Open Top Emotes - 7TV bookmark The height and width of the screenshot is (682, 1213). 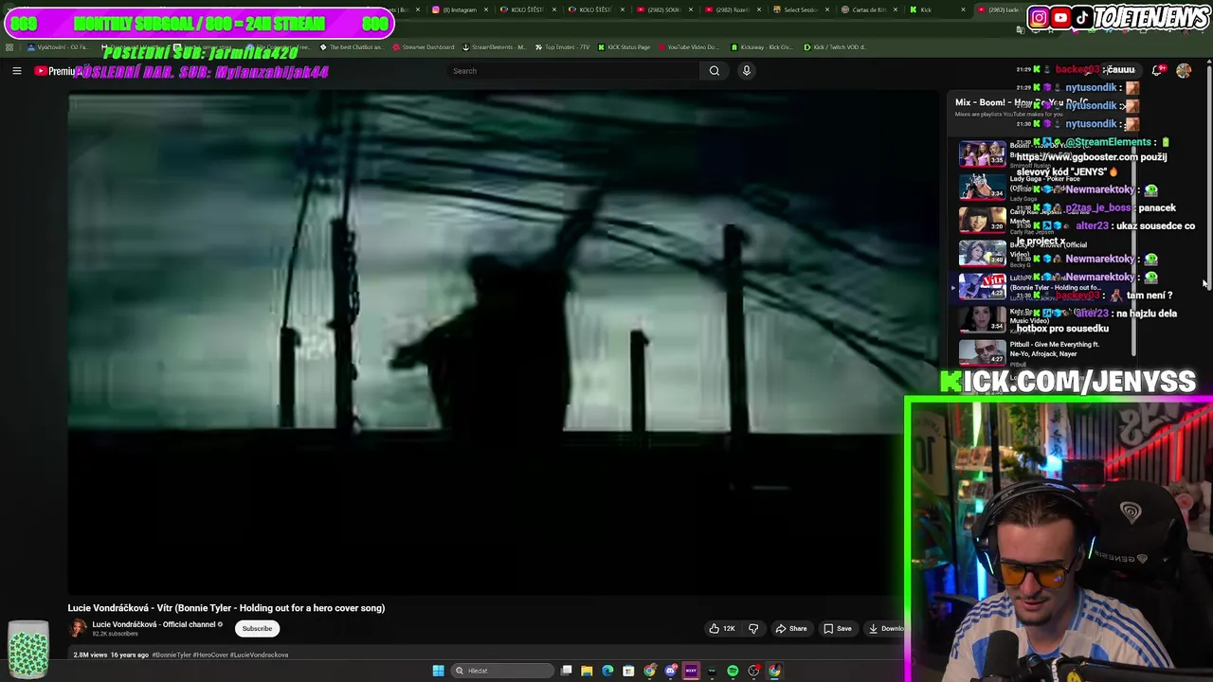562,46
